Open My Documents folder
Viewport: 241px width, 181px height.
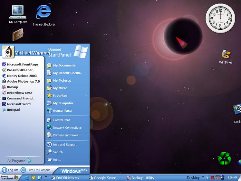(61, 65)
